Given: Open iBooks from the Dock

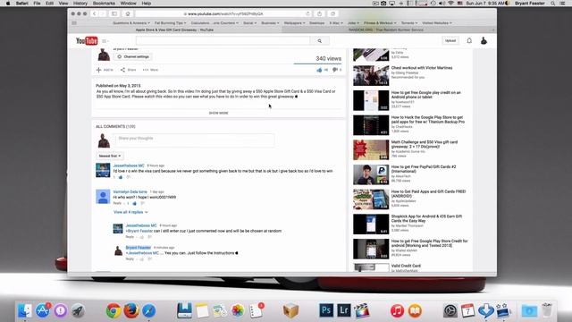Looking at the screenshot, I should coord(415,310).
